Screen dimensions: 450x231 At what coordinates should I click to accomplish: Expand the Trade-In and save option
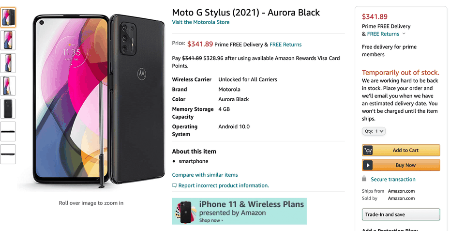[x=401, y=215]
